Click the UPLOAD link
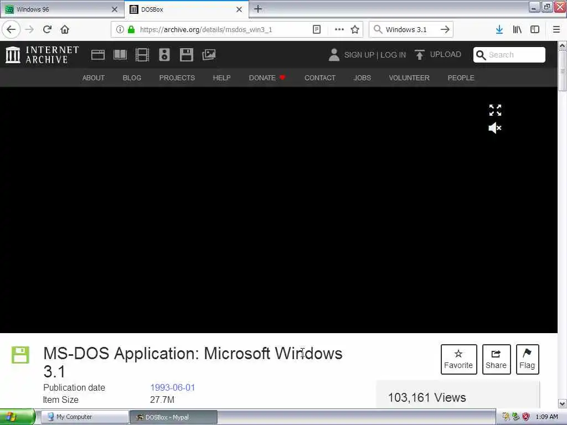This screenshot has width=567, height=425. click(438, 55)
